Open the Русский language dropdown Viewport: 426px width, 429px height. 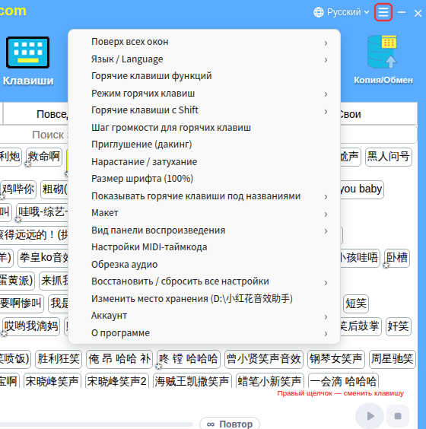coord(342,12)
